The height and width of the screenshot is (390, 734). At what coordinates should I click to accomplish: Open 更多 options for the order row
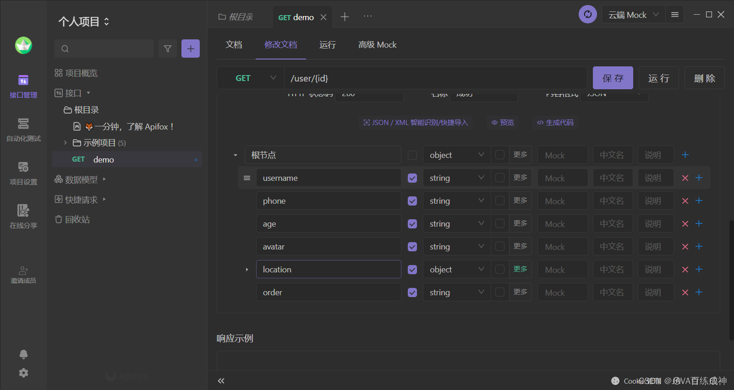520,292
